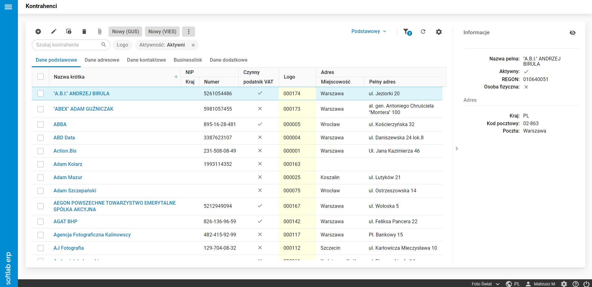Toggle sort arrow on Nazwa krótka column

click(x=176, y=77)
